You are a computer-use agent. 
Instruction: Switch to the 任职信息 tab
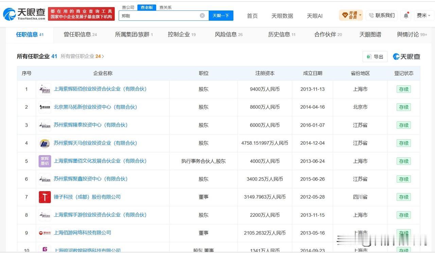click(30, 34)
